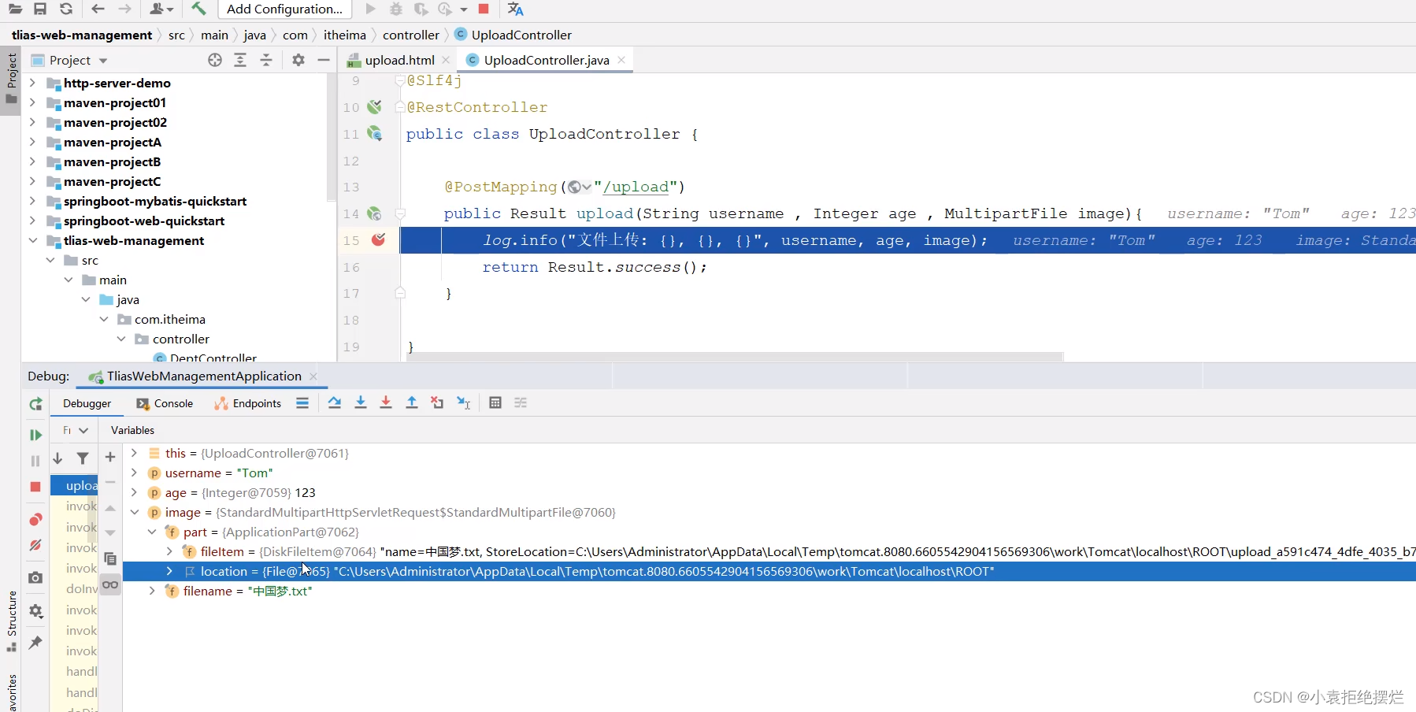Click the /upload URL mapping link
The width and height of the screenshot is (1416, 712).
click(x=635, y=187)
